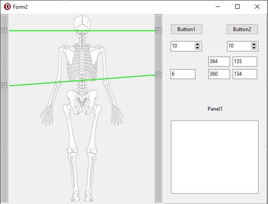The image size is (268, 204).
Task: Click the edit field showing 6
Action: click(x=183, y=74)
